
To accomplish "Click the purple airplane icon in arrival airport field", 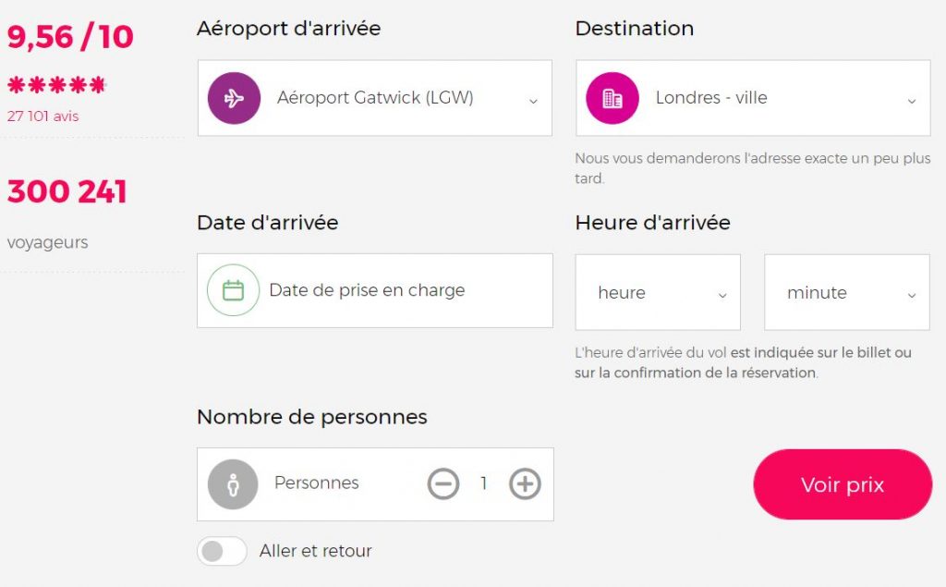I will 233,97.
